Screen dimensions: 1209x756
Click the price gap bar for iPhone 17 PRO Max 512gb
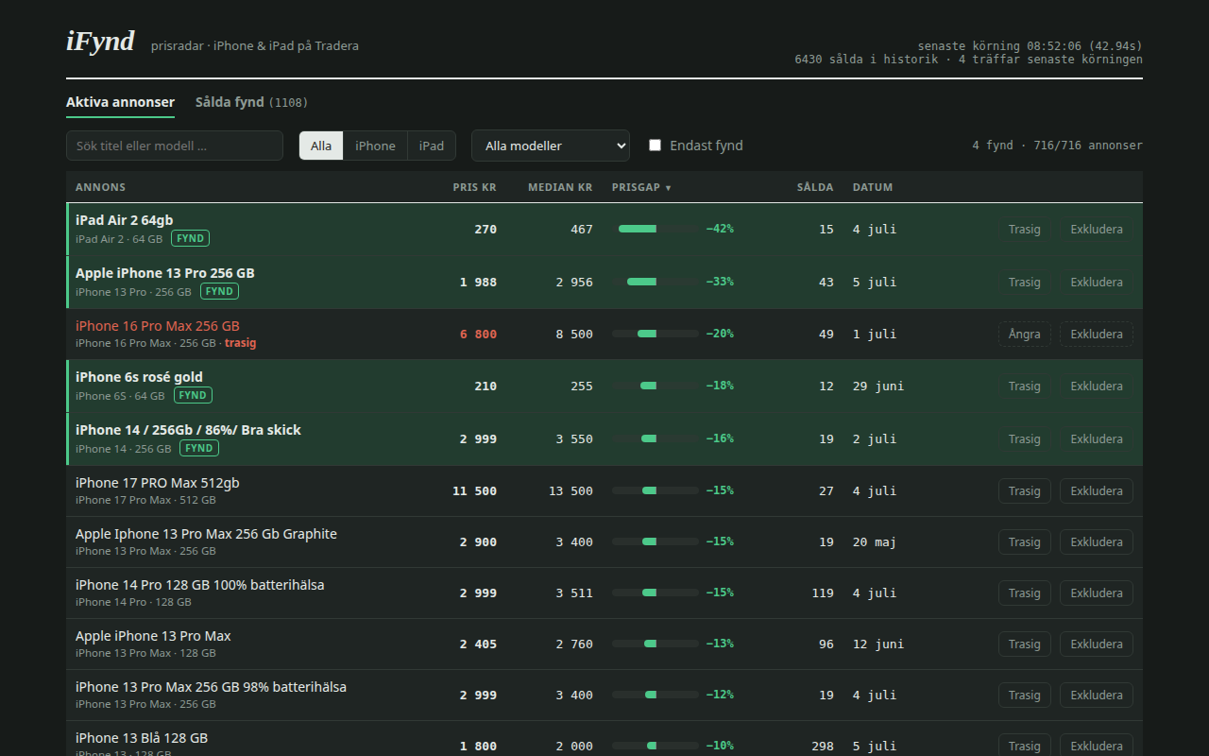tap(656, 490)
